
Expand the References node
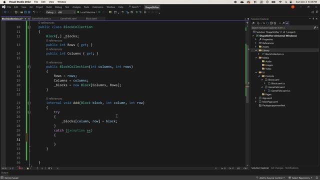click(256, 43)
